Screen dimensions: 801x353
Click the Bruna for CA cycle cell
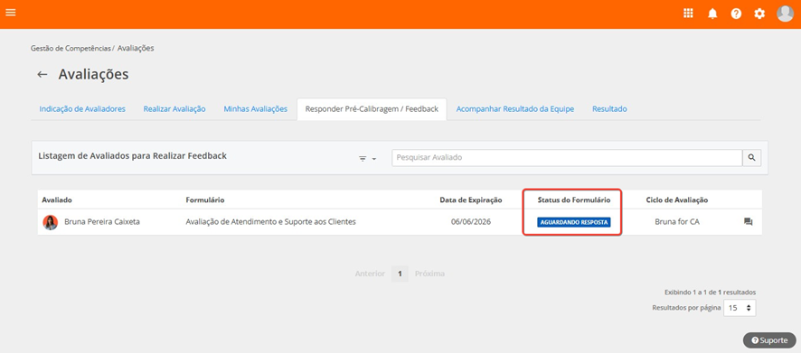click(x=677, y=222)
